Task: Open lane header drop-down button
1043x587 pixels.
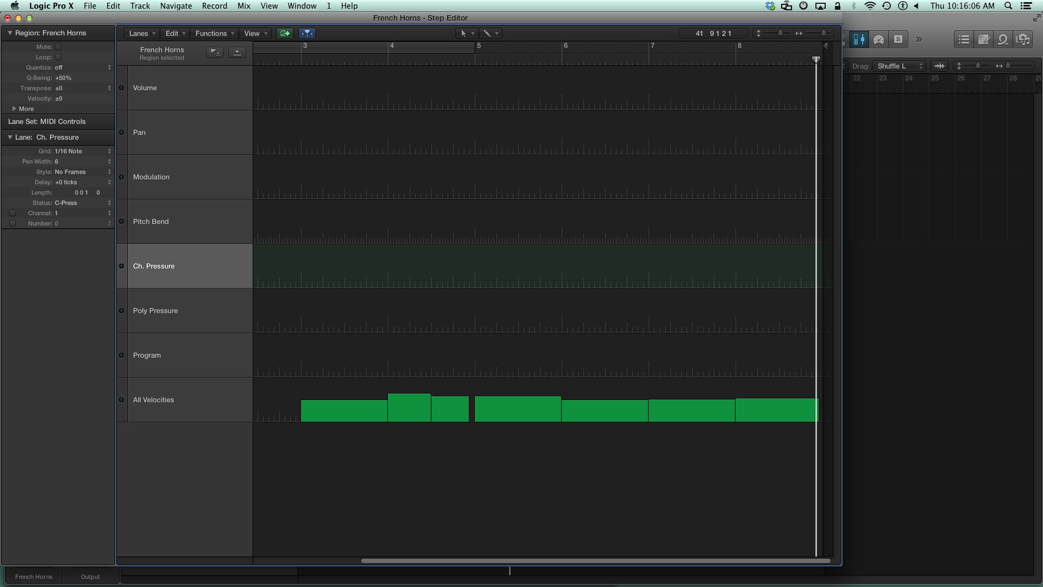Action: [237, 52]
